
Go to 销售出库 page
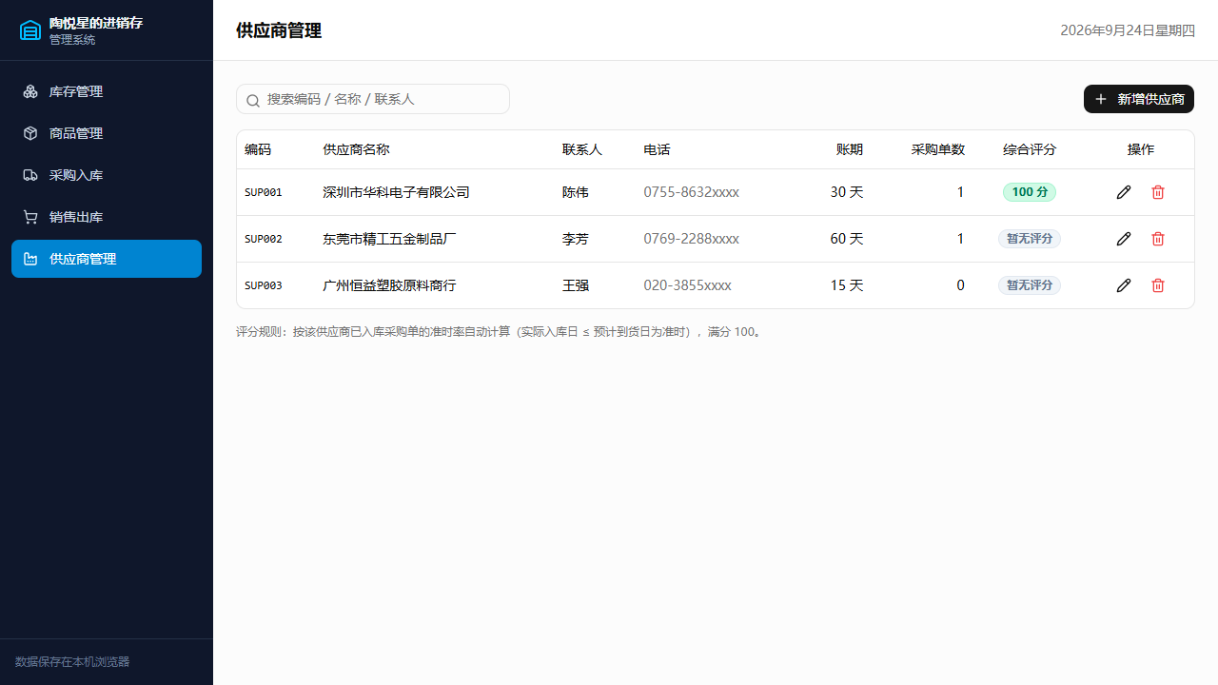pyautogui.click(x=107, y=217)
